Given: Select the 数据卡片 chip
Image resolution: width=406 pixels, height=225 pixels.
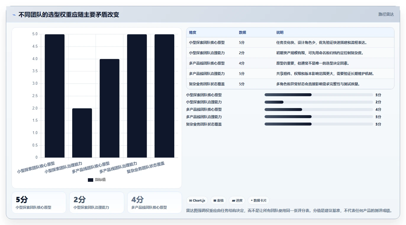Looking at the screenshot, I should point(258,200).
